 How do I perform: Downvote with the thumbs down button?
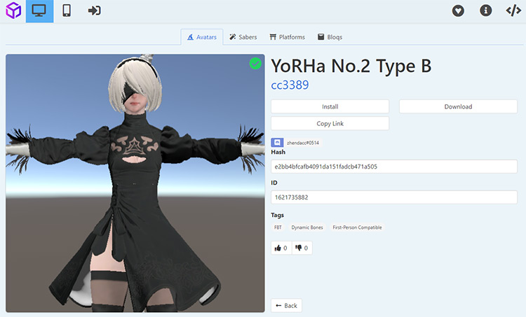[x=302, y=248]
